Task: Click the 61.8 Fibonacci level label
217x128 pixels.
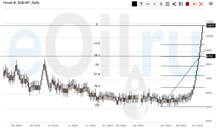Action: pyautogui.click(x=97, y=74)
